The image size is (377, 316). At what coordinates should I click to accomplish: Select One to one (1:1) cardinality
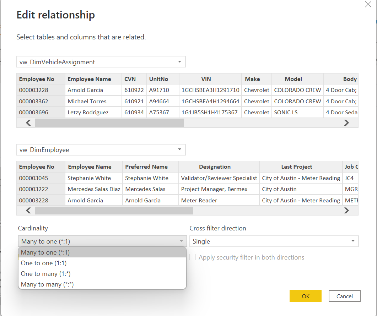point(43,263)
